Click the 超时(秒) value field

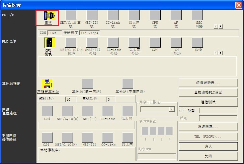point(71,99)
